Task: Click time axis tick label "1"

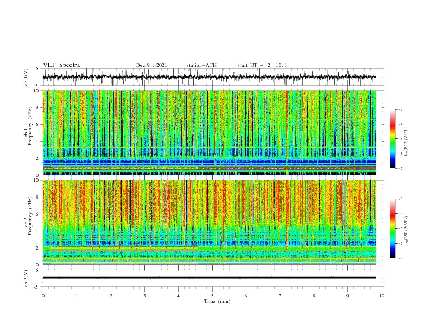Action: click(x=77, y=296)
